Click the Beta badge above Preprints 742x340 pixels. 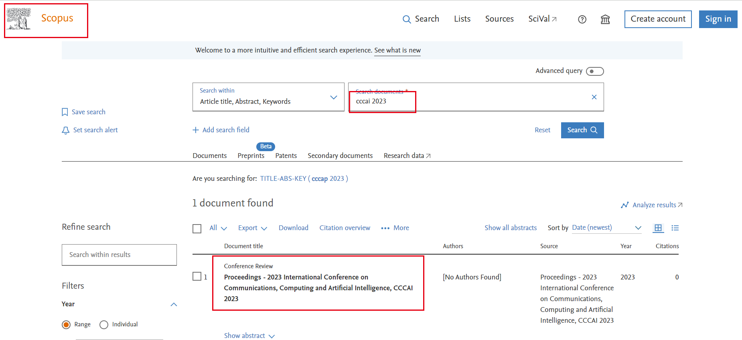(x=266, y=146)
